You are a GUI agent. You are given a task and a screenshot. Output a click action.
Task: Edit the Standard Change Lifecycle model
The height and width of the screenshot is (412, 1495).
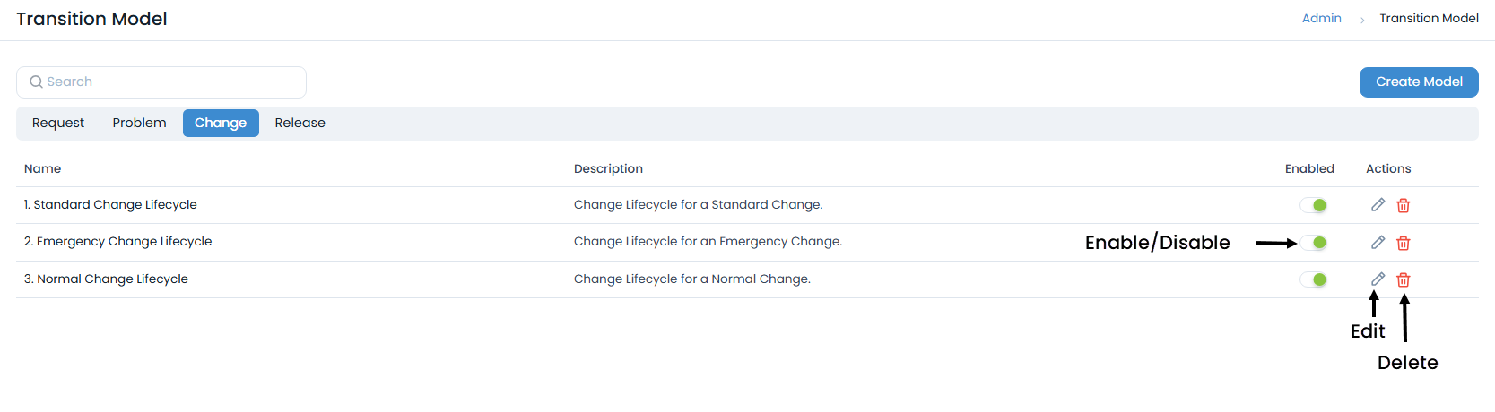click(1378, 205)
